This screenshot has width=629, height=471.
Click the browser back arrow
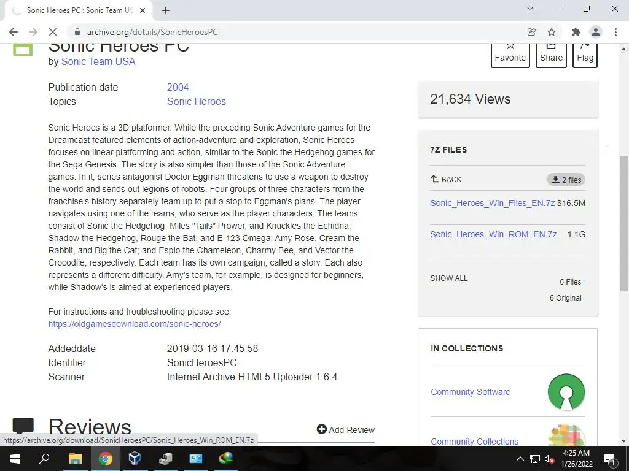point(14,32)
